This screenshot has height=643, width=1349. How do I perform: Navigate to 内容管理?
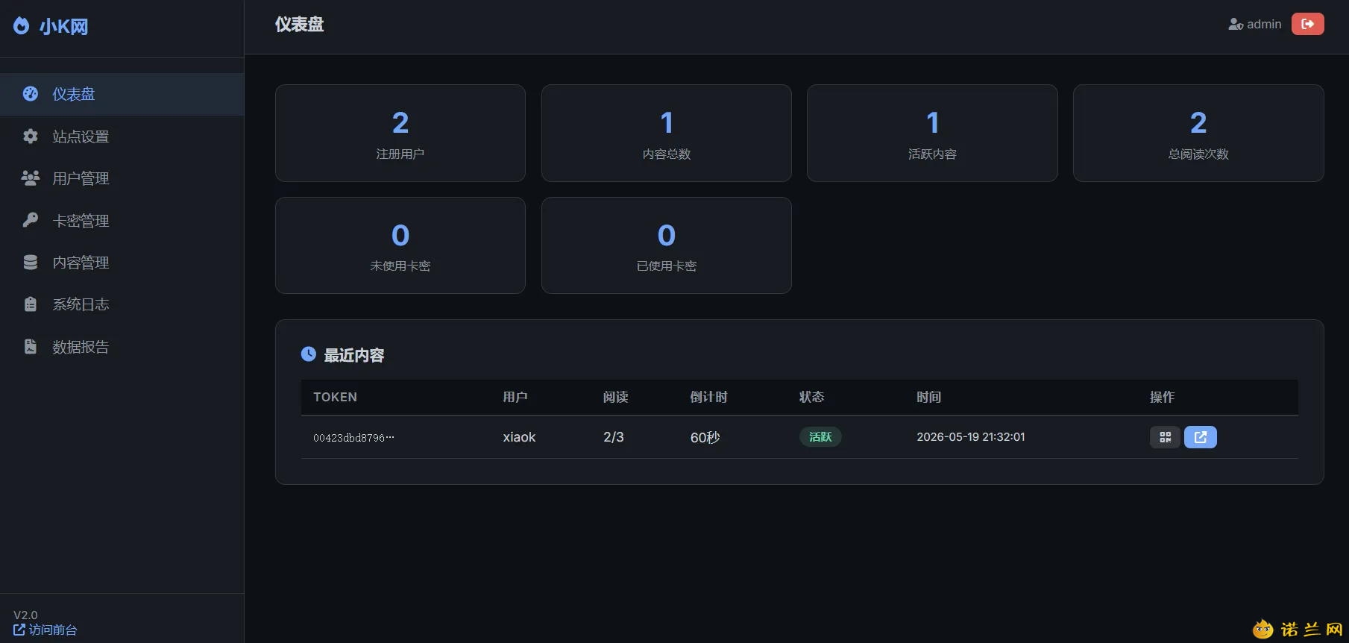(x=122, y=263)
